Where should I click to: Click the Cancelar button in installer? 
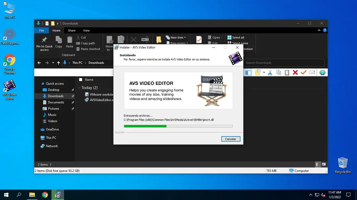point(231,139)
